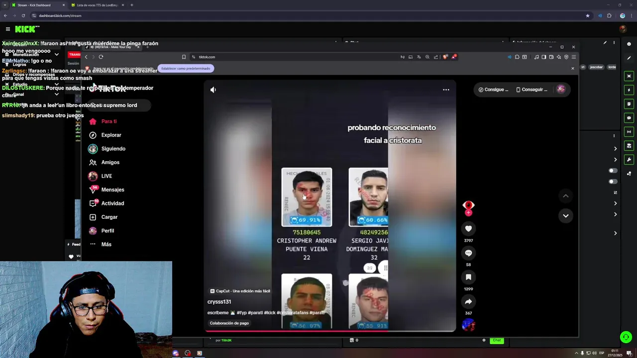Viewport: 637px width, 358px height.
Task: Open a new Chrome tab
Action: click(131, 5)
